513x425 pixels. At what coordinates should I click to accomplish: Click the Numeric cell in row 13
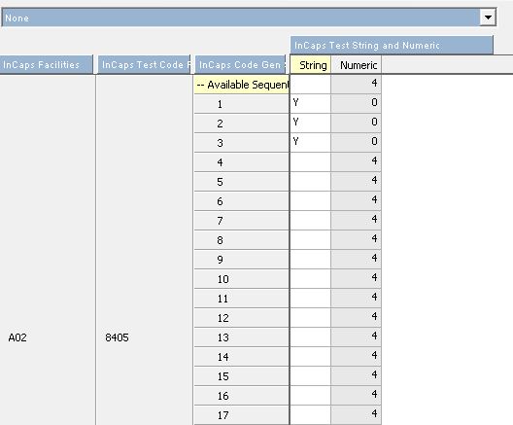(x=356, y=336)
